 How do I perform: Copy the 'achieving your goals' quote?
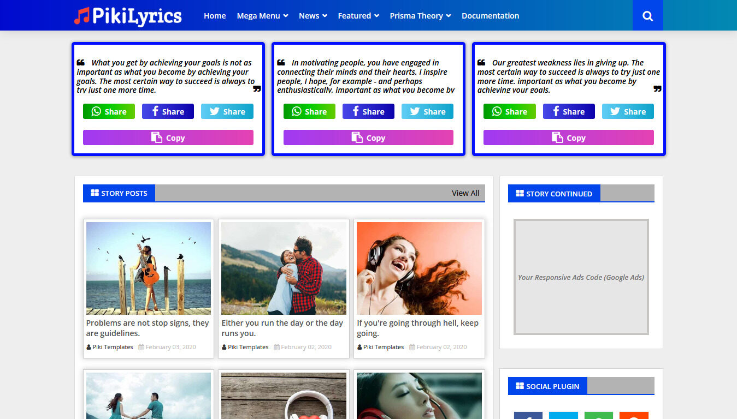click(x=168, y=137)
